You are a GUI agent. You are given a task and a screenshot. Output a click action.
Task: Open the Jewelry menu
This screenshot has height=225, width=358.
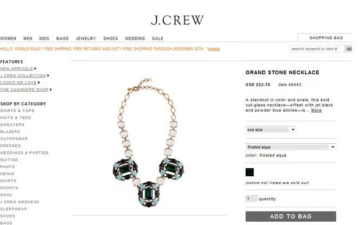pyautogui.click(x=86, y=38)
